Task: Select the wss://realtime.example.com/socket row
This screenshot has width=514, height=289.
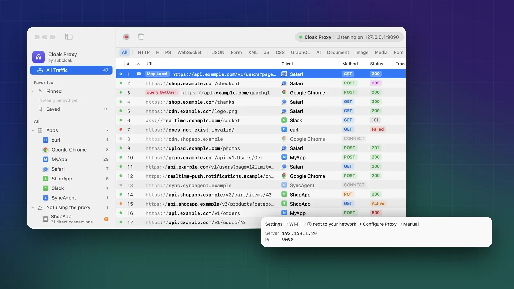Action: (261, 120)
